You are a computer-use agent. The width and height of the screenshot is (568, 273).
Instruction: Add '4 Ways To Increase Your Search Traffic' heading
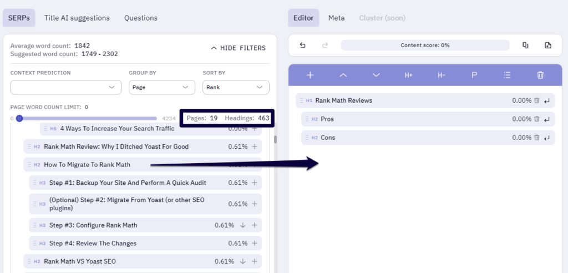pyautogui.click(x=255, y=129)
